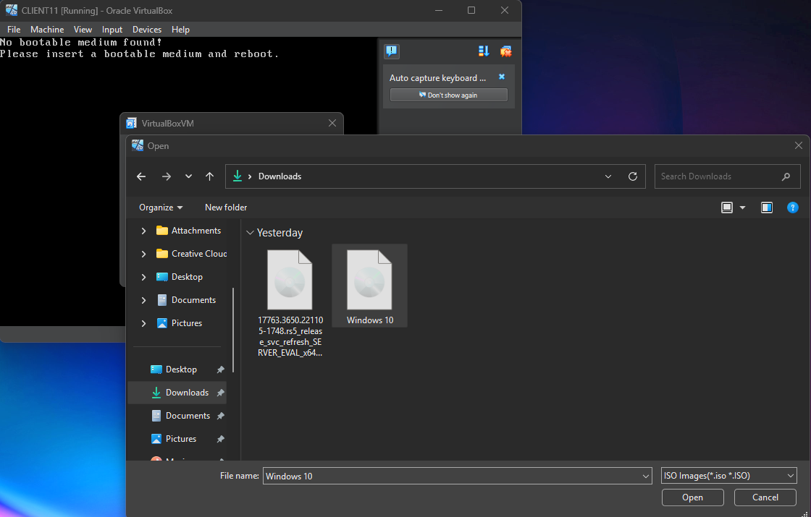Expand the Documents tree node

tap(143, 300)
